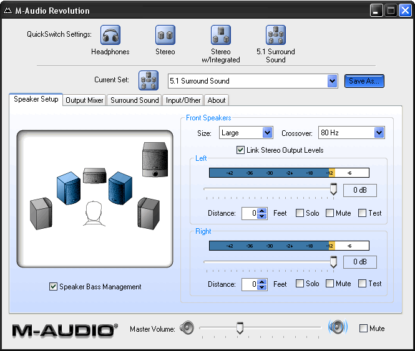The width and height of the screenshot is (415, 351).
Task: Click the loud speaker icon by Master Volume
Action: [x=338, y=327]
